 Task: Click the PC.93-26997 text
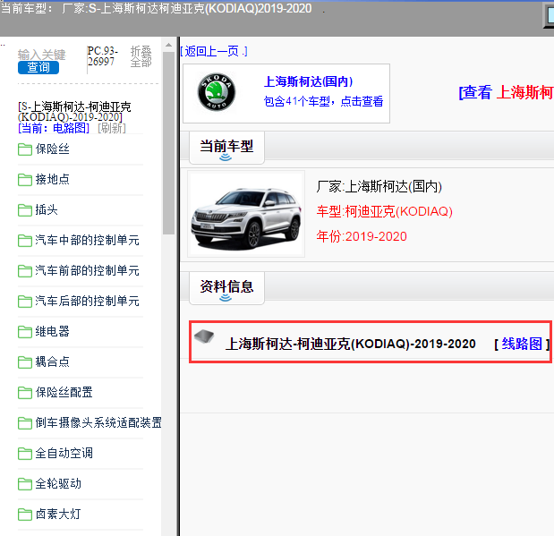(x=102, y=56)
